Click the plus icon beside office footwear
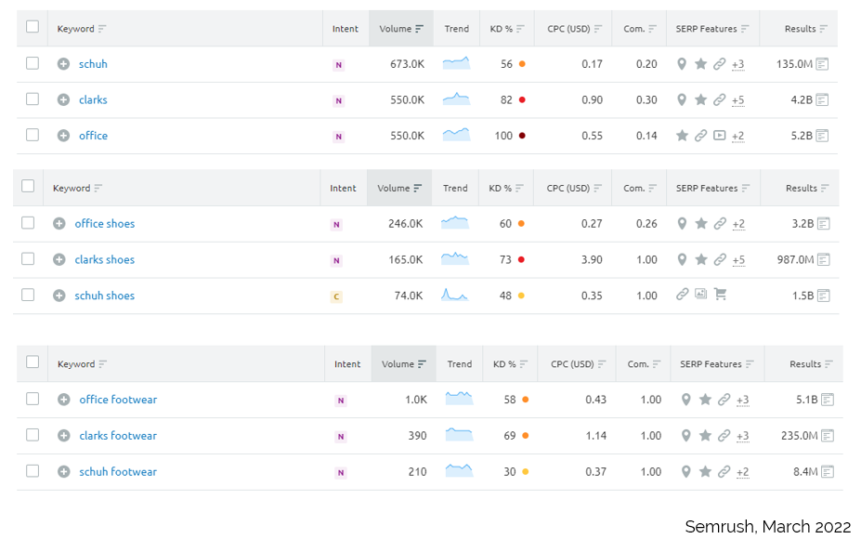861x539 pixels. [64, 400]
